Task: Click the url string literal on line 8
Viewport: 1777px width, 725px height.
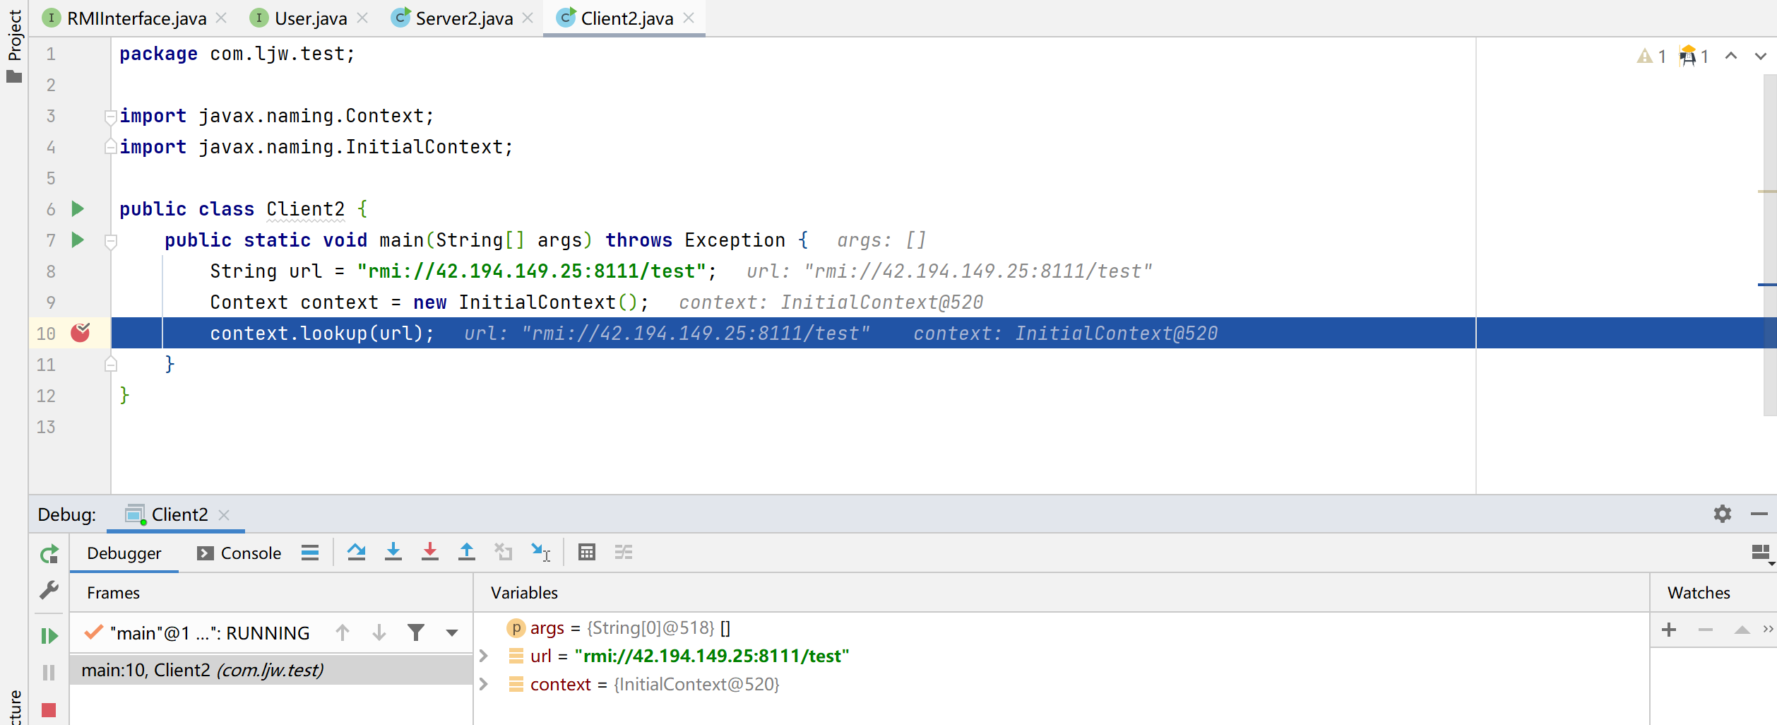Action: click(x=531, y=271)
